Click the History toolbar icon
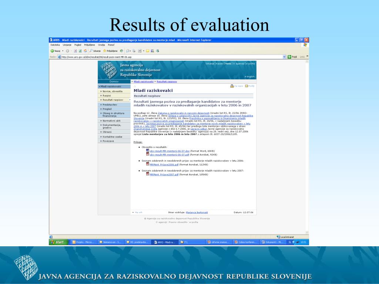Screen dimensions: 379x284 (121, 51)
